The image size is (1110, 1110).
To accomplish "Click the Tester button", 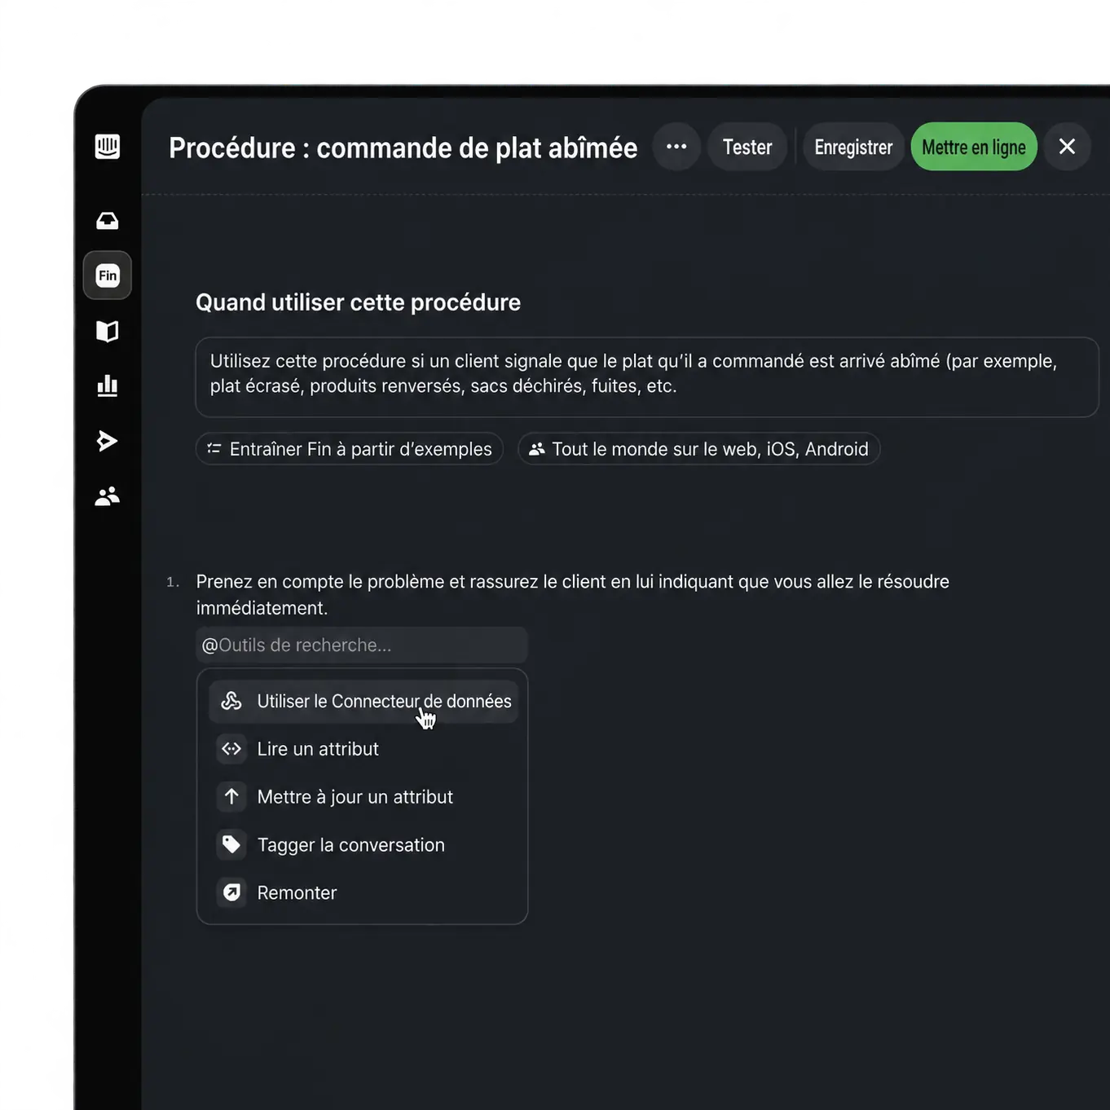I will click(747, 147).
